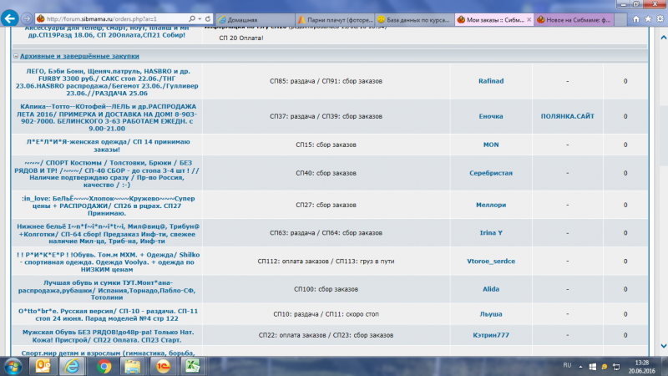Image resolution: width=668 pixels, height=376 pixels.
Task: Open Архивные и завершённые закупки link
Action: pos(79,56)
